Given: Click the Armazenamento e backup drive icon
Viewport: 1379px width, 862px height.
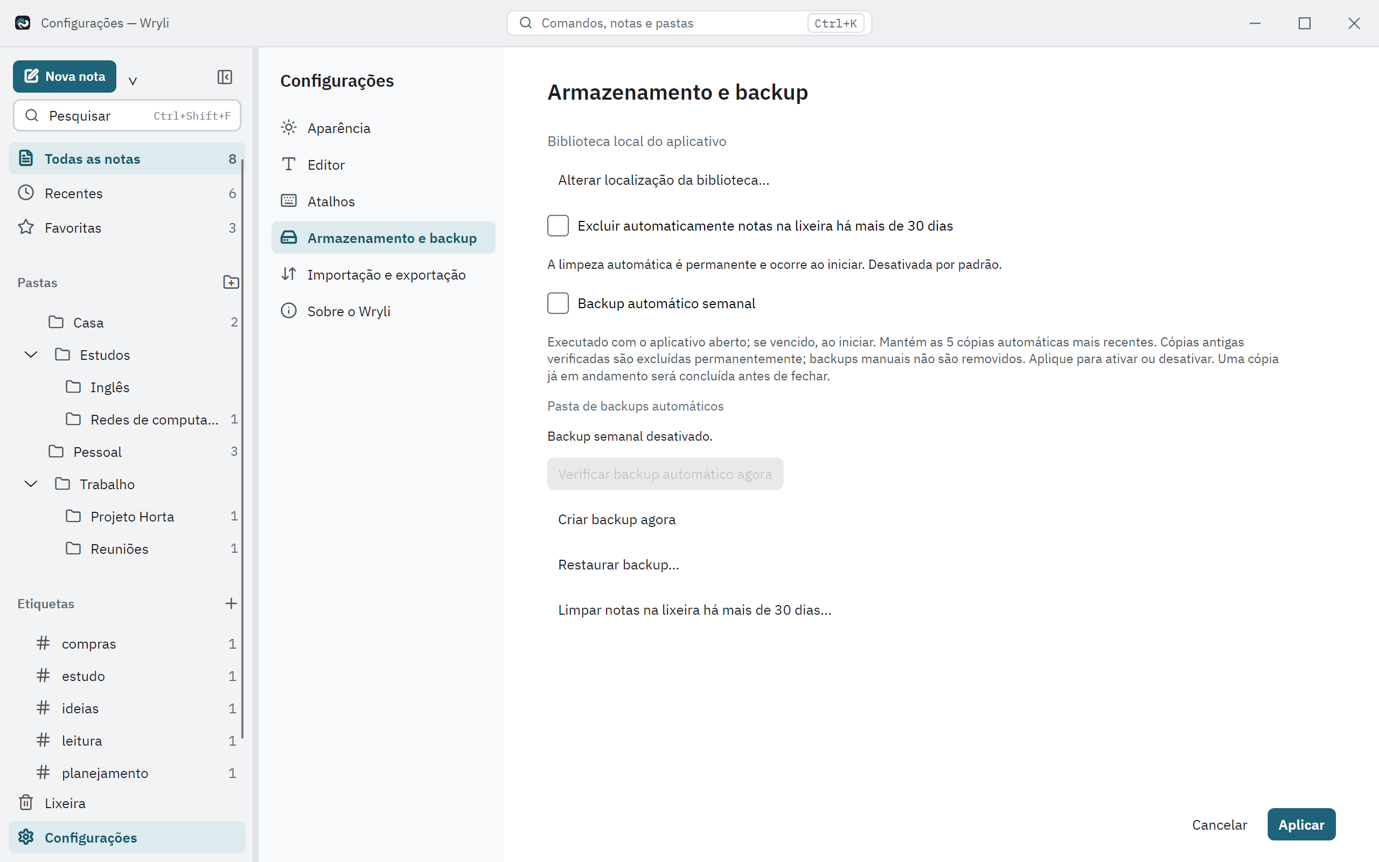Looking at the screenshot, I should [x=289, y=237].
